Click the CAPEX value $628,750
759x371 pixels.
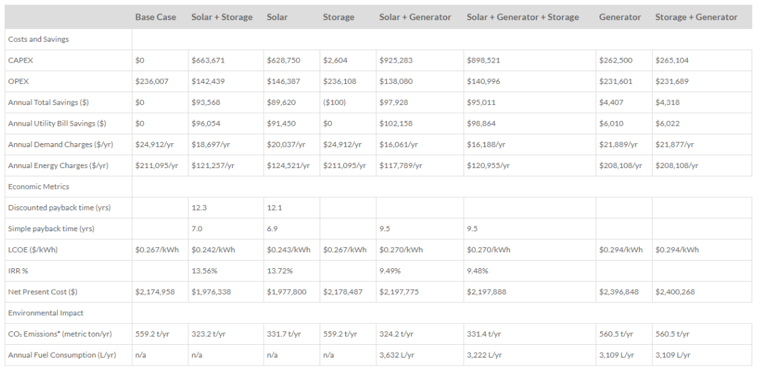(x=284, y=60)
